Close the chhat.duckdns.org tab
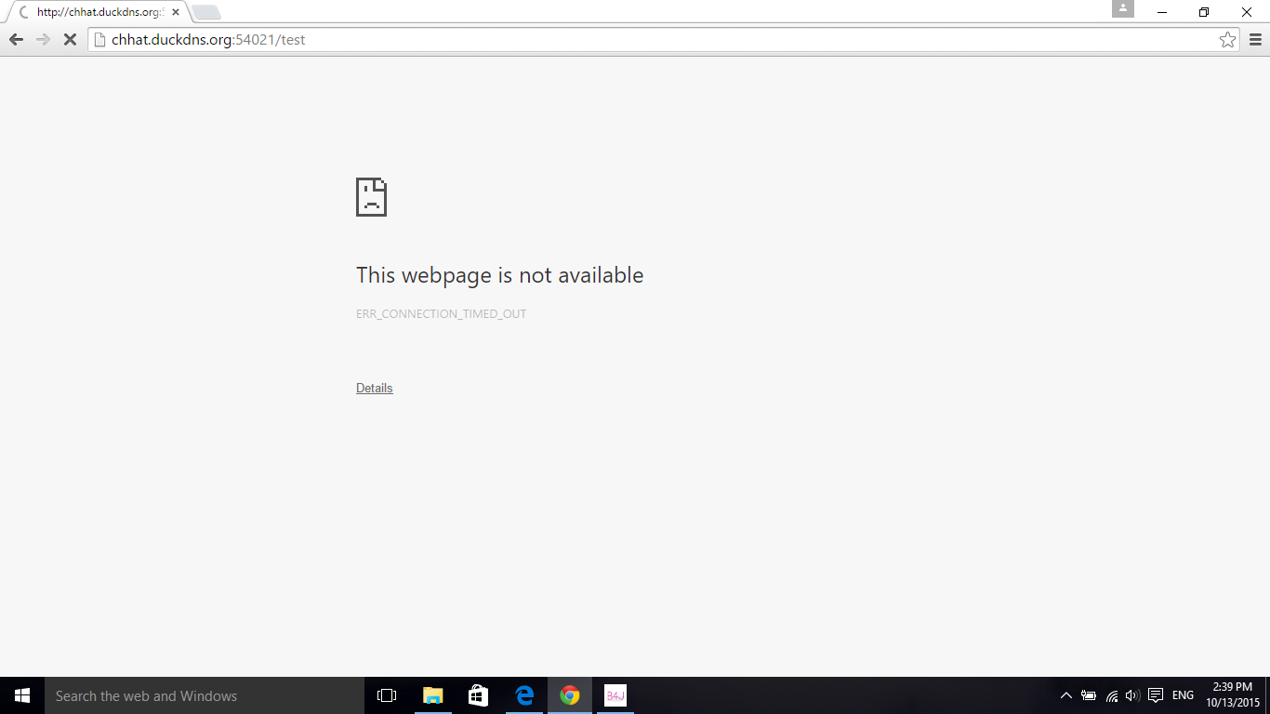The height and width of the screenshot is (714, 1270). click(x=176, y=13)
